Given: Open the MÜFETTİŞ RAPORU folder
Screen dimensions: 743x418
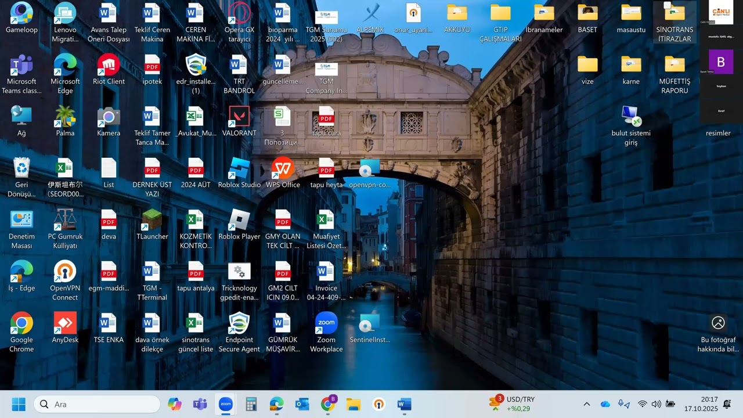Looking at the screenshot, I should (675, 75).
